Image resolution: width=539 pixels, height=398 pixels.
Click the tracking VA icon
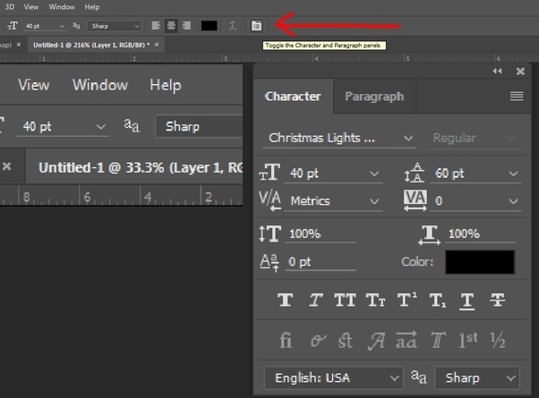(x=415, y=200)
